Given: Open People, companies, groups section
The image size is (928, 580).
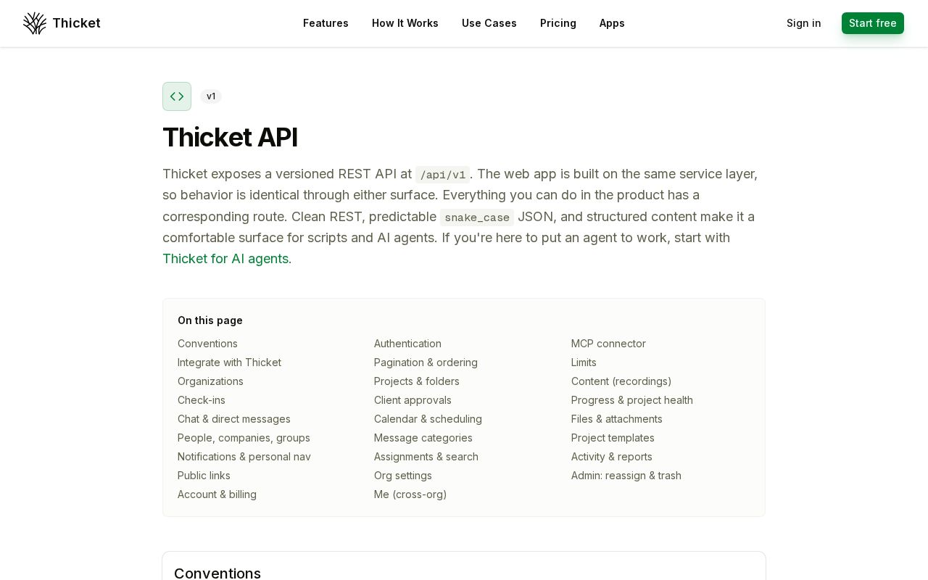Looking at the screenshot, I should (x=244, y=438).
